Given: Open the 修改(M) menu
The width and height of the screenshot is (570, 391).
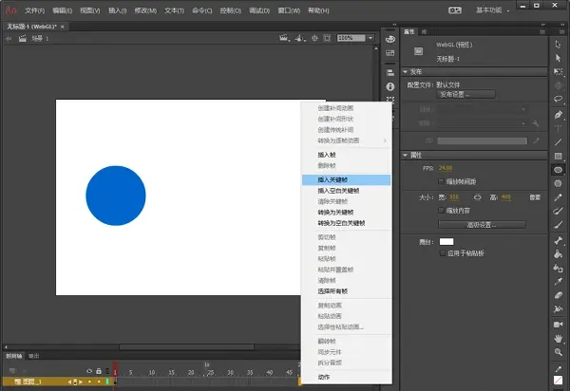Looking at the screenshot, I should [145, 9].
